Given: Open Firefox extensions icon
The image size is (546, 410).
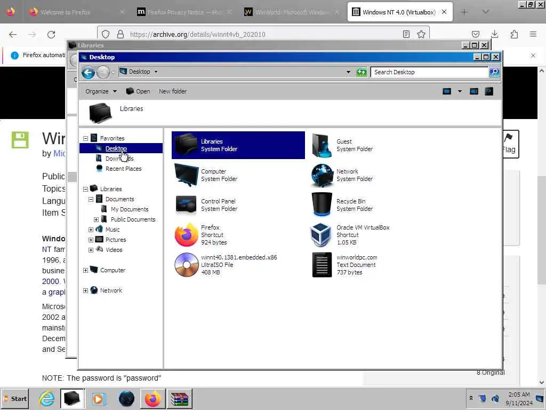Looking at the screenshot, I should [x=514, y=34].
